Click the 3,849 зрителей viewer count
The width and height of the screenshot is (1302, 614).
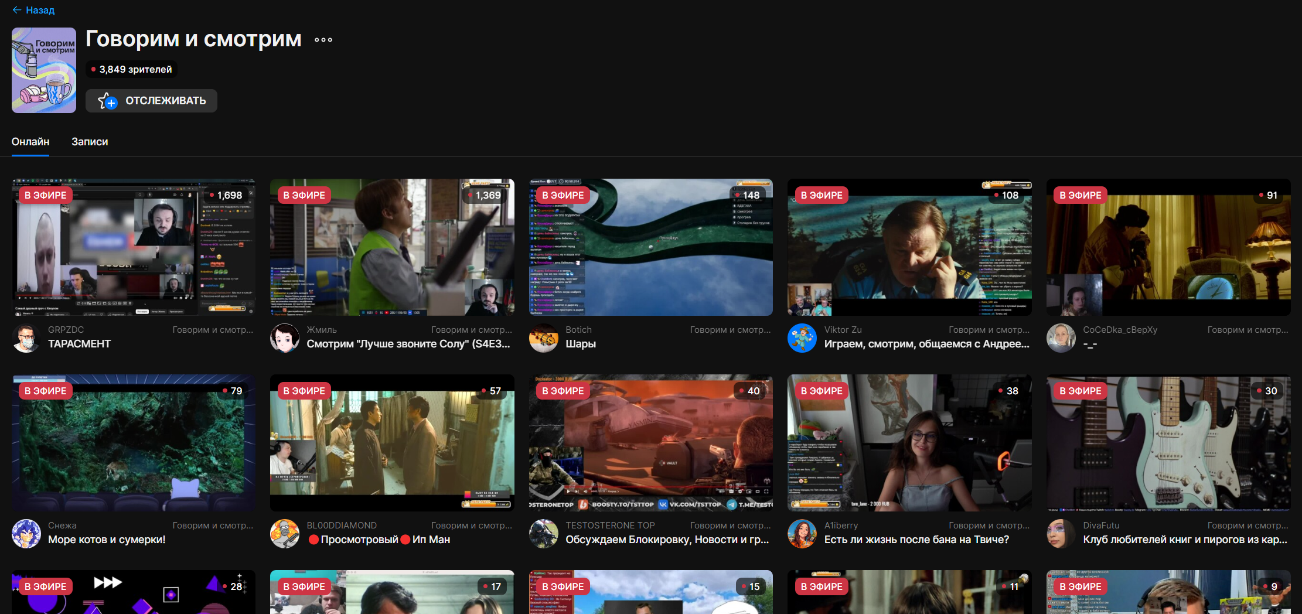click(131, 69)
